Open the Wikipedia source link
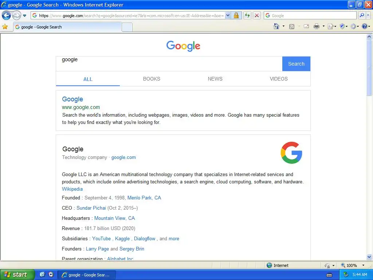The width and height of the screenshot is (373, 280). [x=72, y=189]
